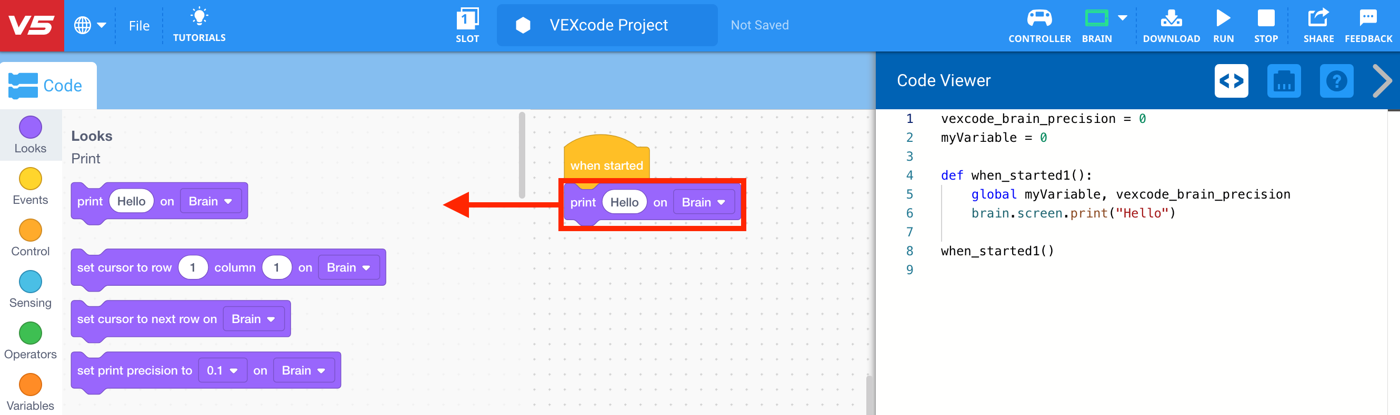Select the Sensing block category
The image size is (1400, 415).
31,287
